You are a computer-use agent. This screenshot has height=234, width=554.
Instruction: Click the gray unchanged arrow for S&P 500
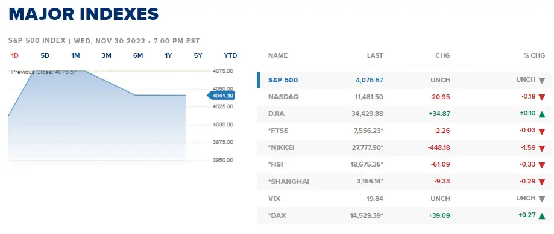pyautogui.click(x=541, y=81)
